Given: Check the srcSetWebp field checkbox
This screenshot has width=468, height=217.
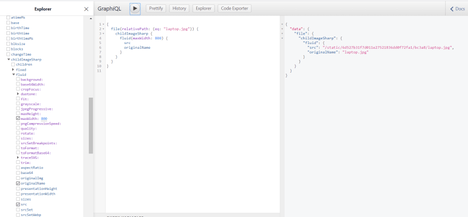Looking at the screenshot, I should (18, 215).
